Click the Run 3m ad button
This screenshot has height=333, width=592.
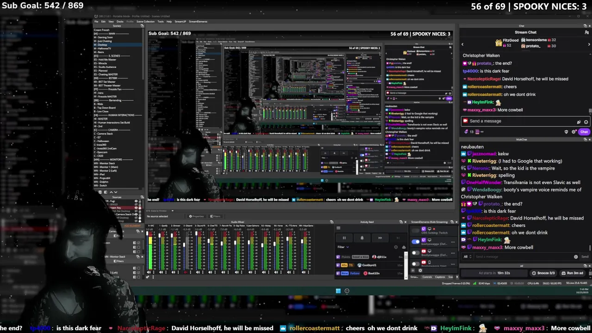click(x=573, y=273)
